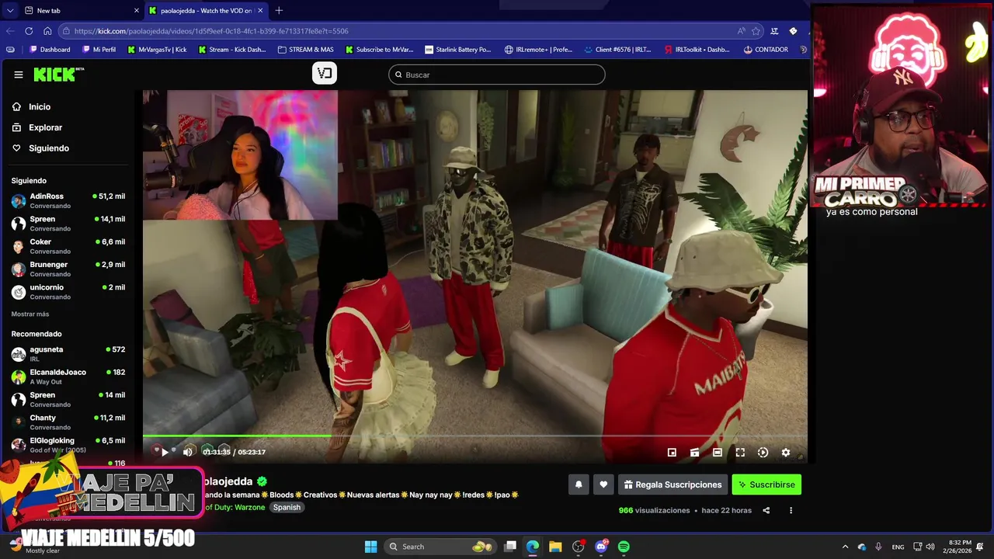The height and width of the screenshot is (559, 994).
Task: Open CONTADOR bookmark
Action: coord(766,50)
